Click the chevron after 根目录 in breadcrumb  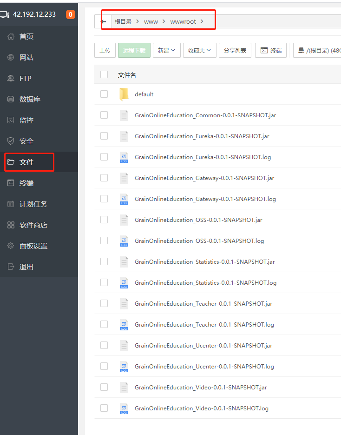[x=138, y=21]
